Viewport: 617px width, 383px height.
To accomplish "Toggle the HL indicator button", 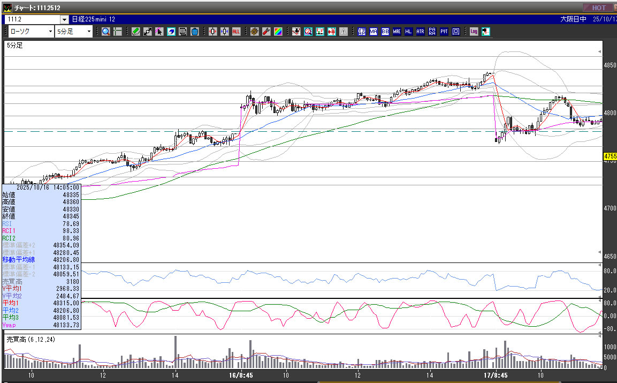I will point(408,32).
